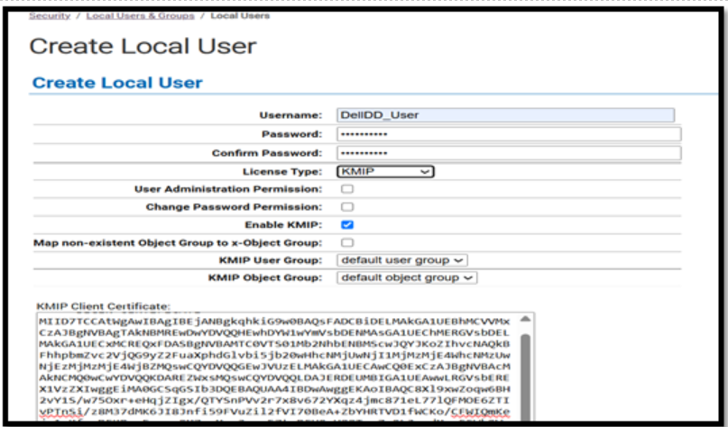
Task: Click the KMIP Client Certificate label
Action: pos(104,306)
